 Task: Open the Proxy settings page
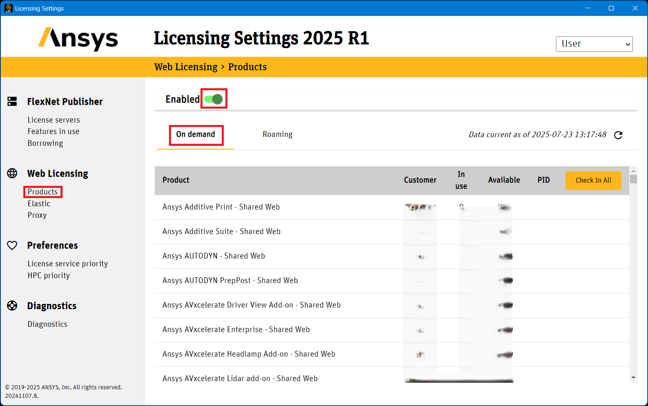[x=37, y=215]
